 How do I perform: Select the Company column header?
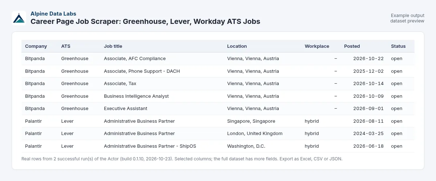pyautogui.click(x=36, y=46)
